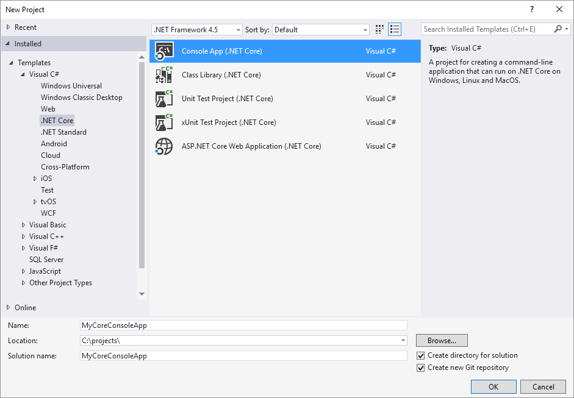Choose the Unit Test Project (.NET Core) icon
Image resolution: width=574 pixels, height=398 pixels.
164,98
